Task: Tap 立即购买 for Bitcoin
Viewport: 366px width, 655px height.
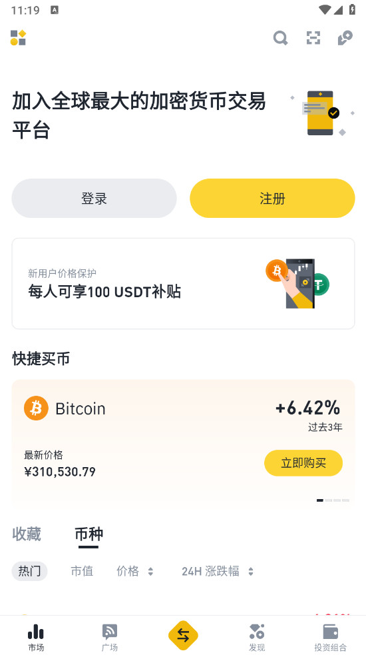Action: click(303, 463)
